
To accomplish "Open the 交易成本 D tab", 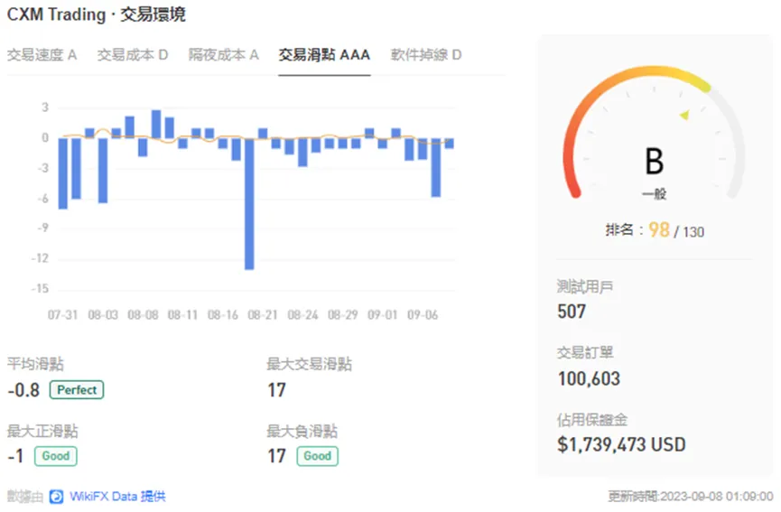I will pyautogui.click(x=133, y=54).
